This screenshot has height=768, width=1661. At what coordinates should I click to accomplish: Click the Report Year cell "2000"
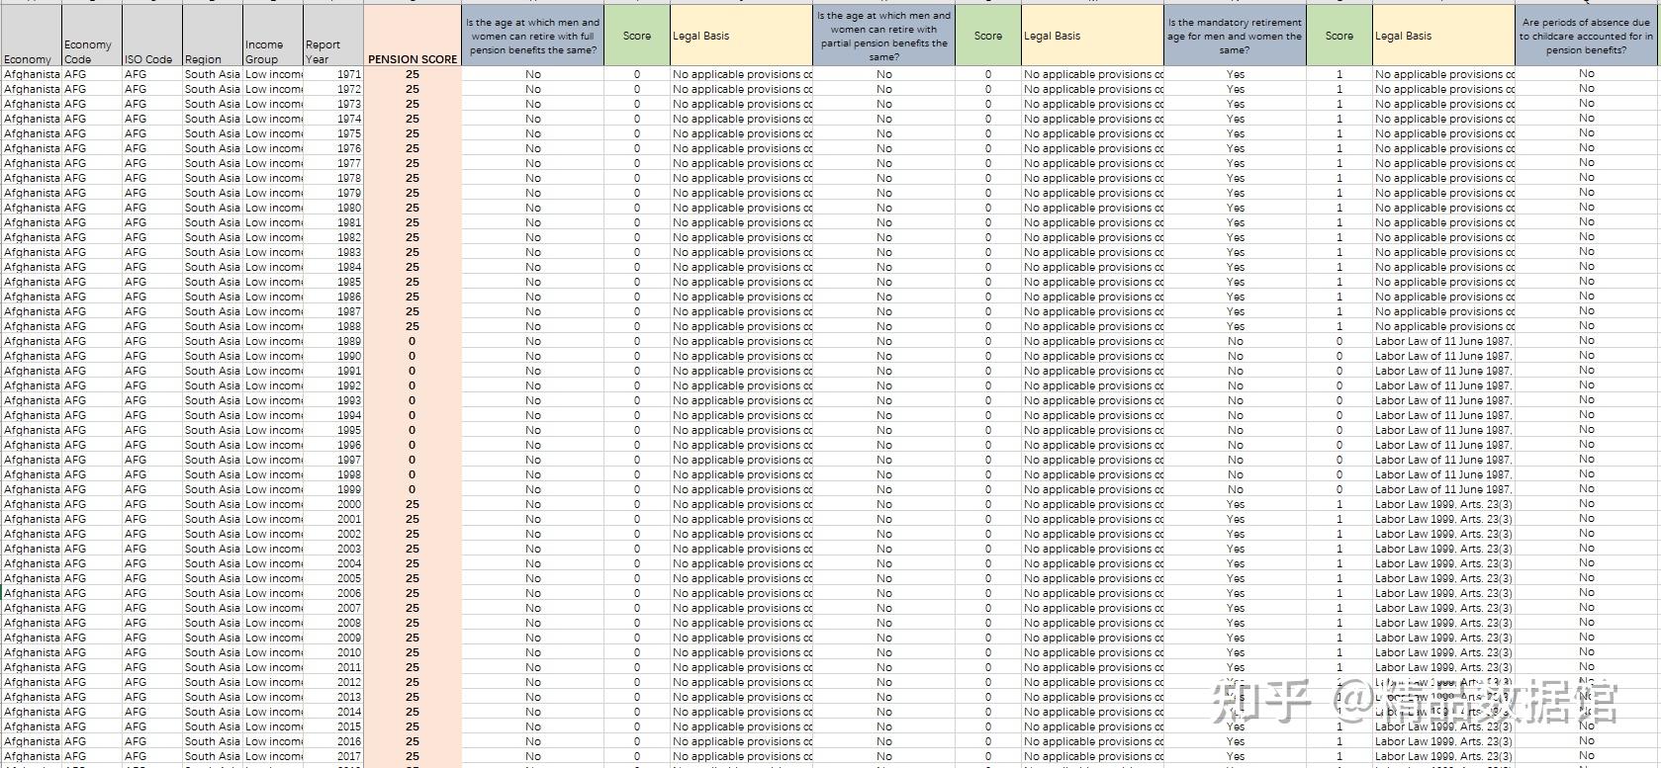(x=333, y=504)
